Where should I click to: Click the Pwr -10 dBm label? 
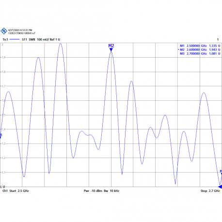tap(93, 191)
